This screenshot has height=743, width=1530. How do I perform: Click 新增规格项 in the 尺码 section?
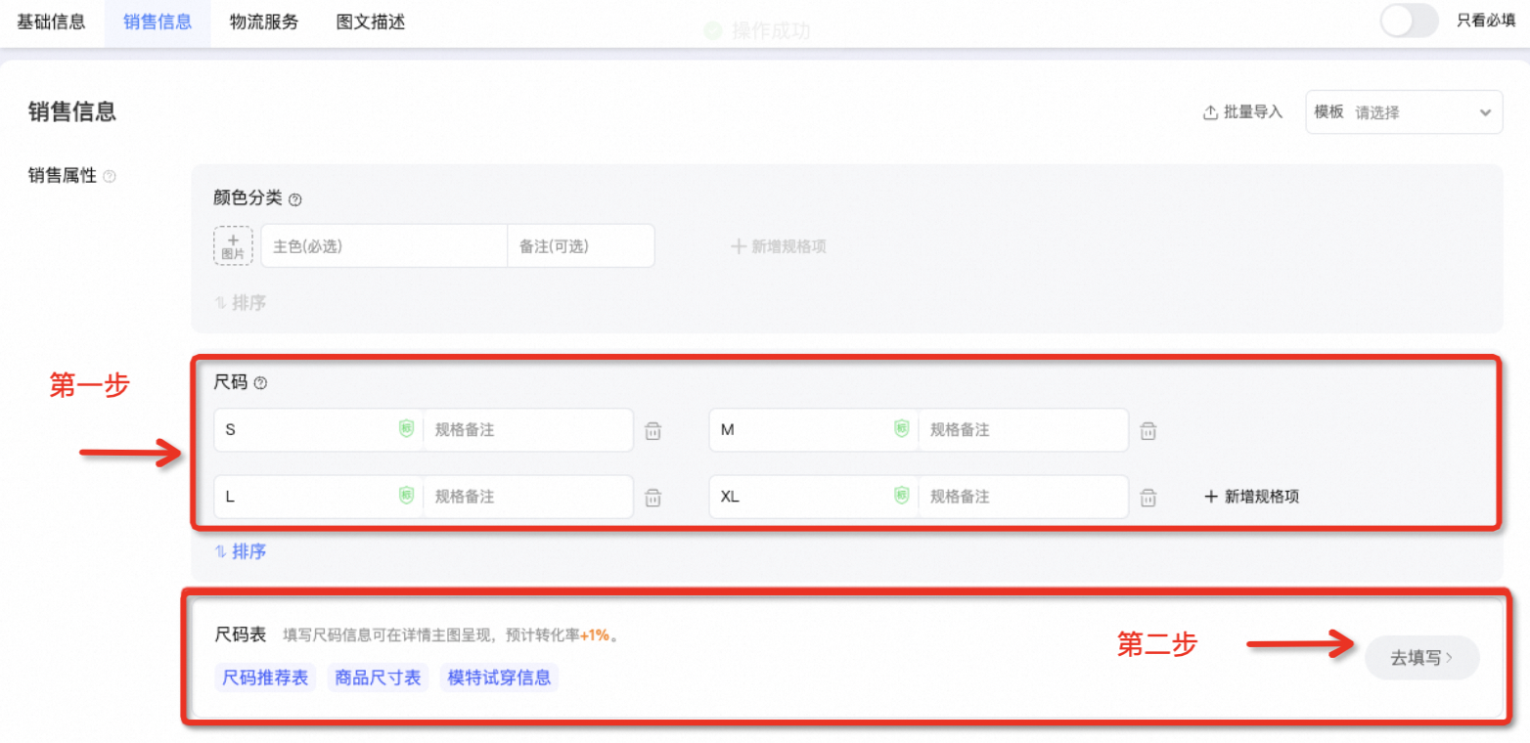(x=1251, y=497)
